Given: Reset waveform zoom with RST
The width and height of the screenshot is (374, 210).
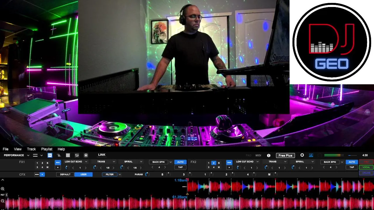Looking at the screenshot, I should (x=2, y=195).
